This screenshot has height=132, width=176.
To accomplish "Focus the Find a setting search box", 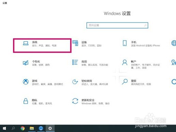I will (x=117, y=25).
